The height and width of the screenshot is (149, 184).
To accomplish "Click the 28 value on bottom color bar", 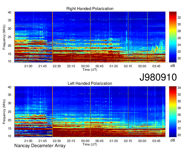I will click(179, 108).
